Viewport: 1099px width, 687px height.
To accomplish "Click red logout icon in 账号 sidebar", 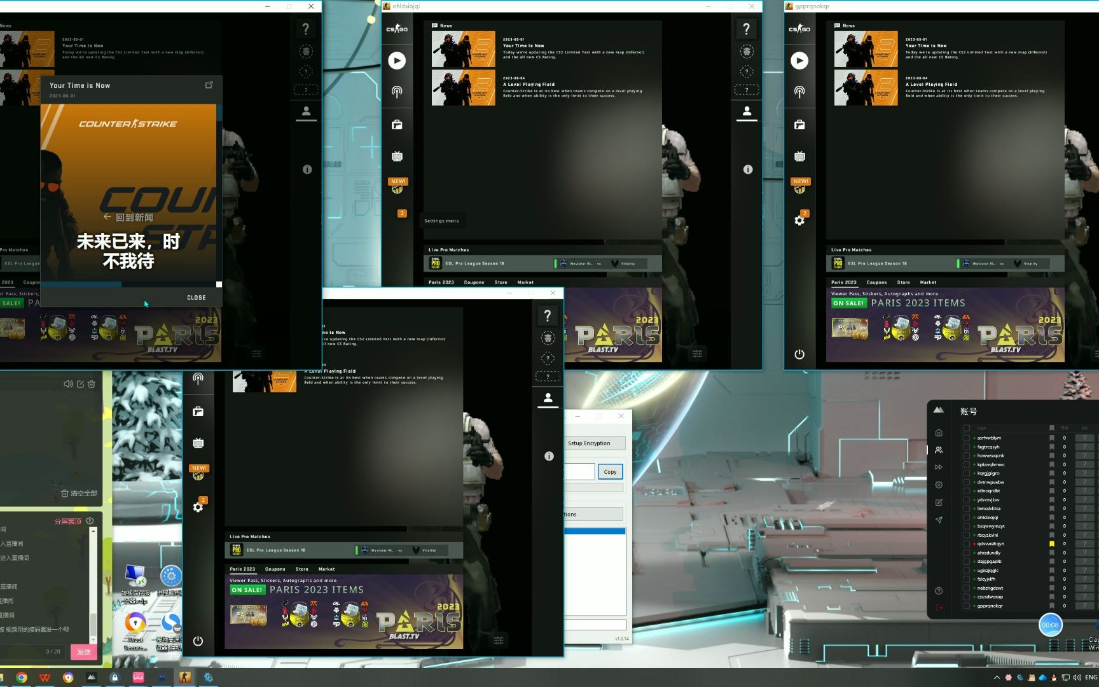I will tap(939, 607).
